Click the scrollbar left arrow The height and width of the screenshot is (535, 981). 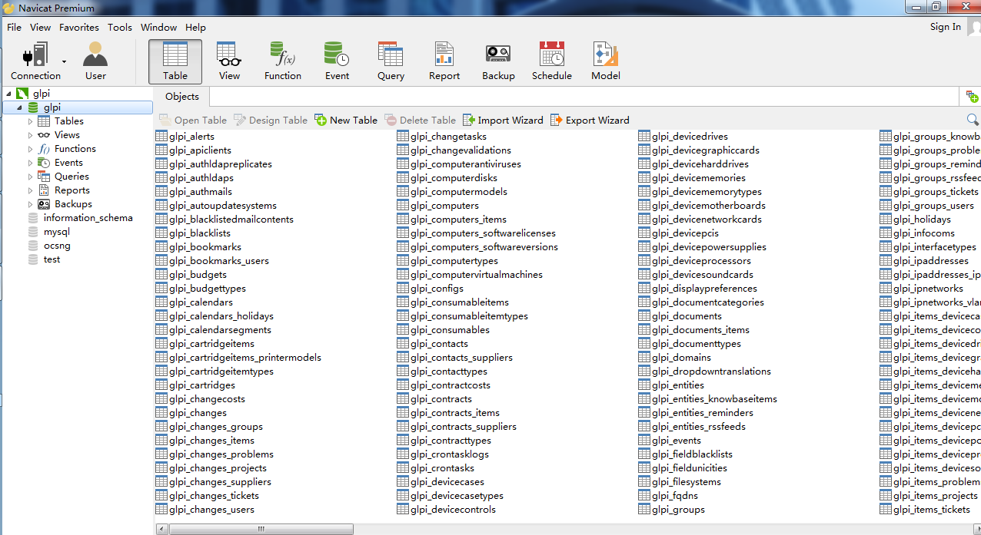[x=161, y=529]
